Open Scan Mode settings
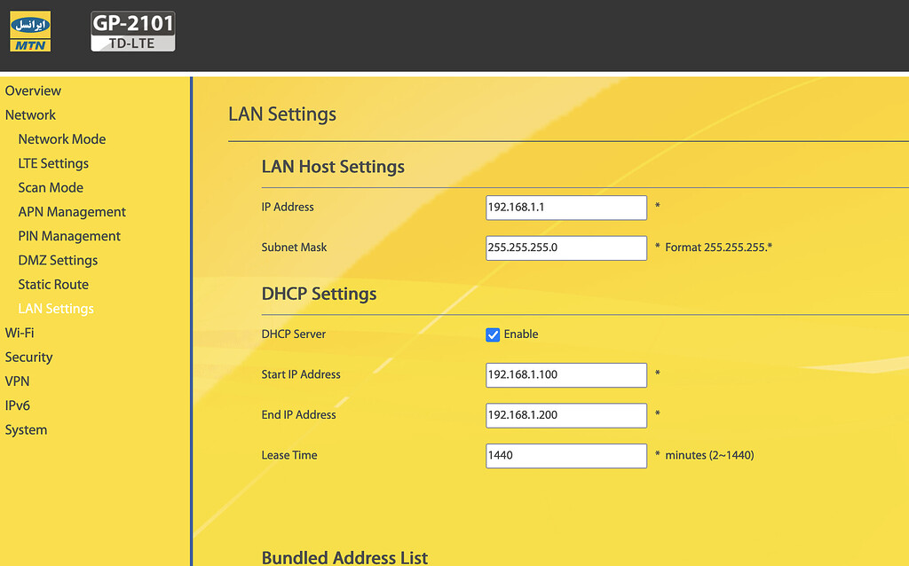Image resolution: width=909 pixels, height=566 pixels. tap(51, 187)
